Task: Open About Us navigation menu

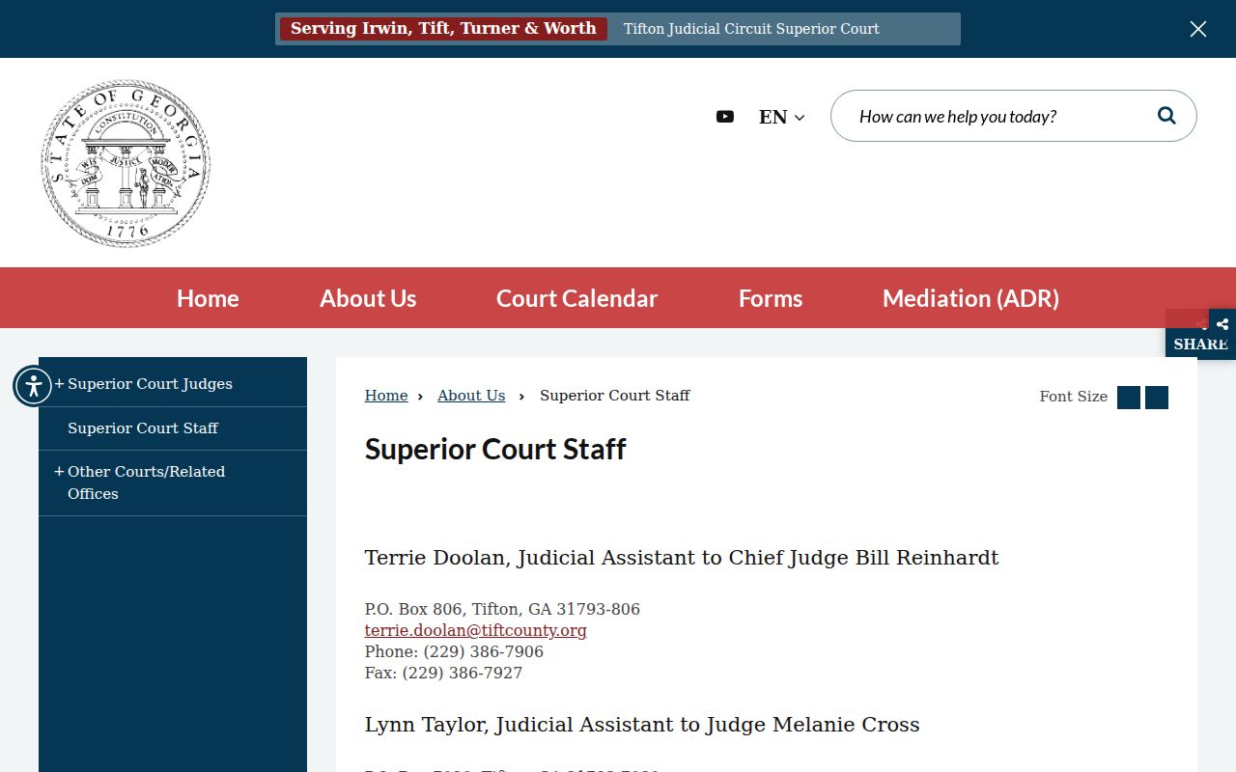Action: tap(368, 298)
